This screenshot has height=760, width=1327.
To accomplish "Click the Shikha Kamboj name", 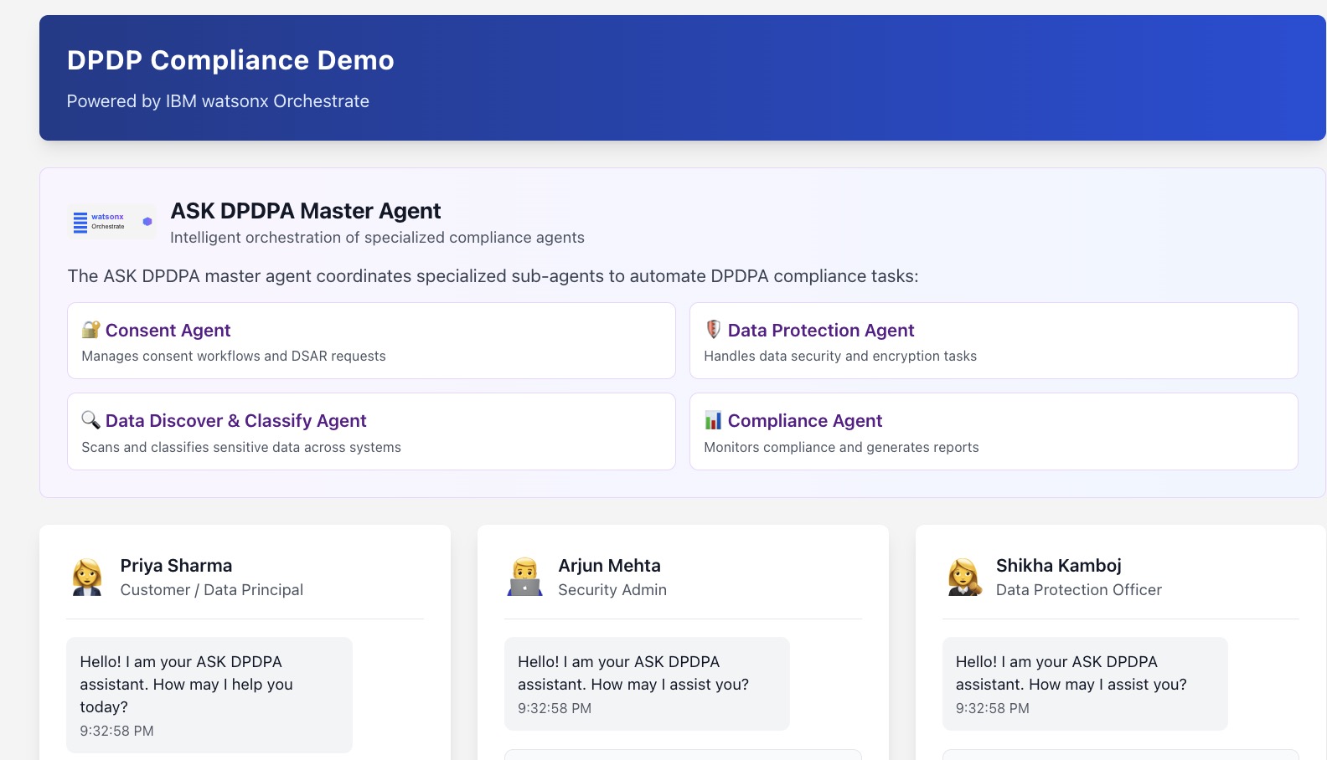I will (x=1058, y=566).
